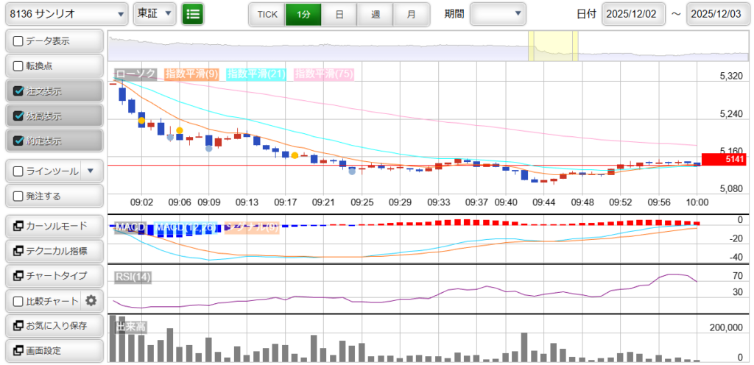Open the 期間 period dropdown
The image size is (754, 365).
click(x=498, y=14)
